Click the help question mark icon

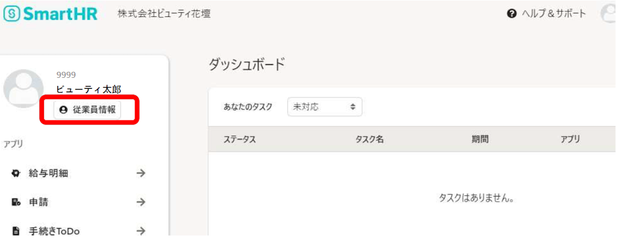(512, 14)
